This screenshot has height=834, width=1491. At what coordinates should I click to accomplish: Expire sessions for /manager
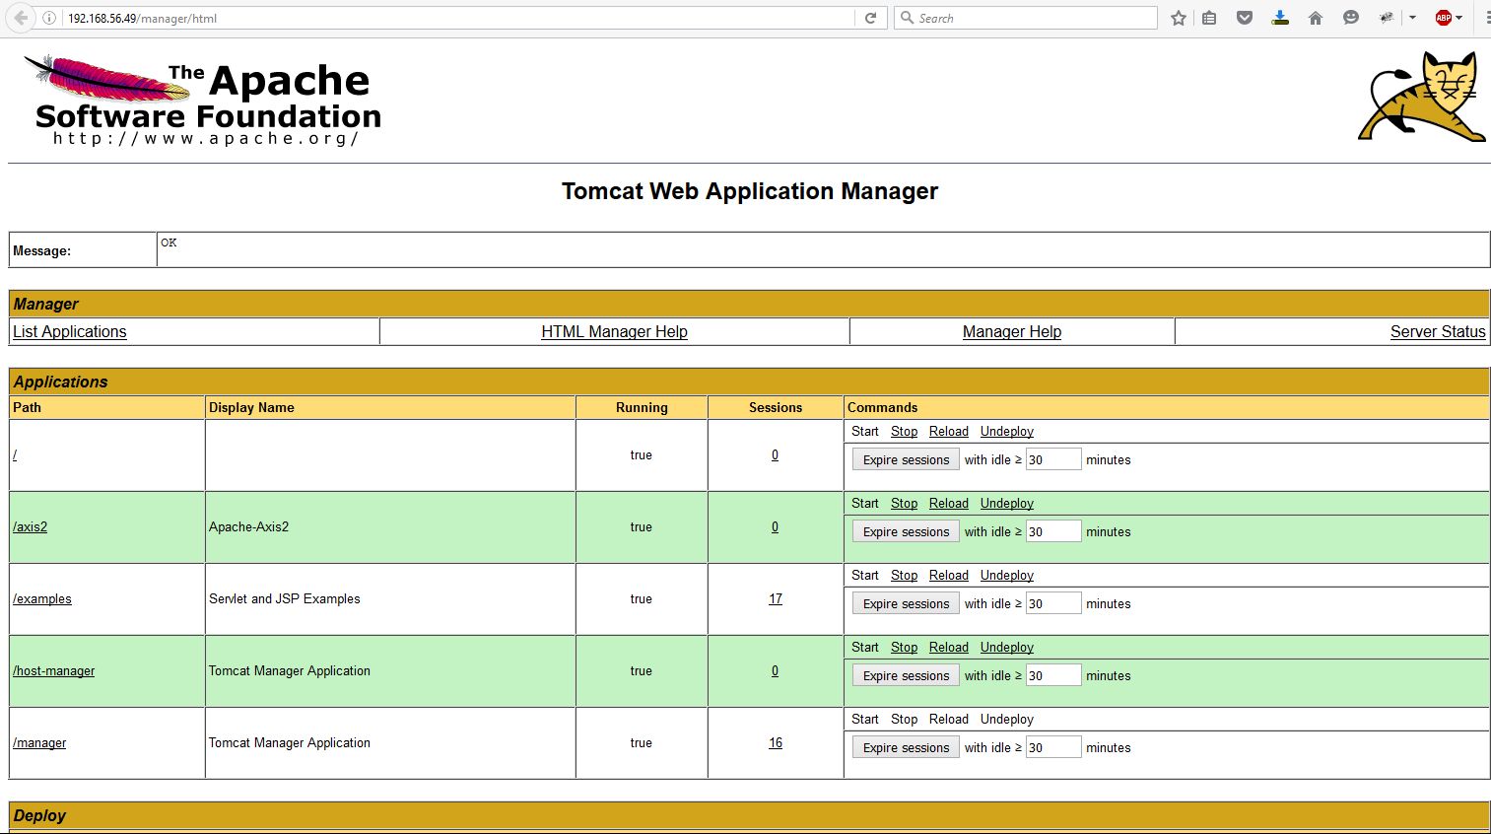click(x=906, y=748)
